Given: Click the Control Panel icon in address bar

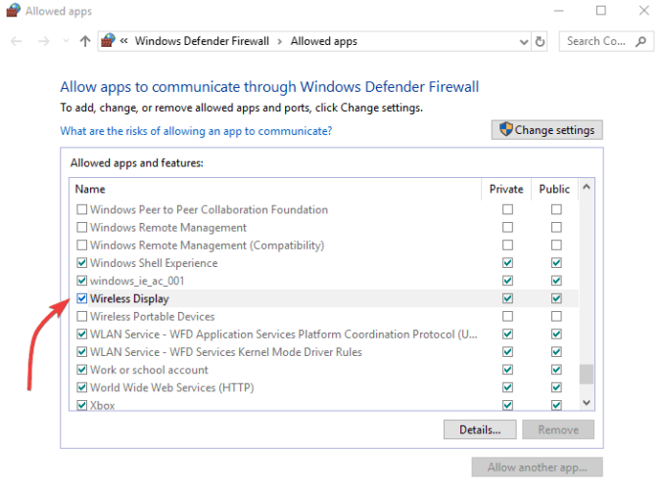Looking at the screenshot, I should coord(110,41).
